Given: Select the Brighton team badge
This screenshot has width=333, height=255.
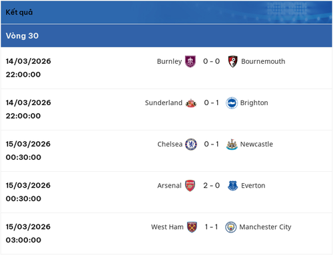Looking at the screenshot, I should point(232,103).
